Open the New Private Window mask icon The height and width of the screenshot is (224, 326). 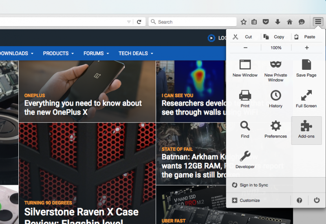275,65
